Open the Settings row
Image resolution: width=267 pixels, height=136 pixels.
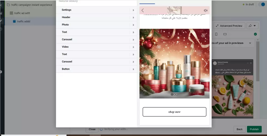coord(96,10)
